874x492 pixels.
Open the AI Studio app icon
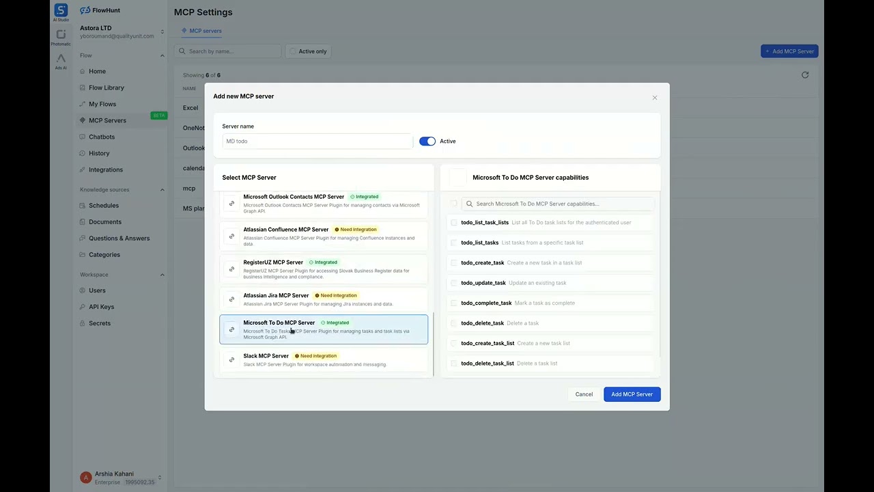click(61, 10)
